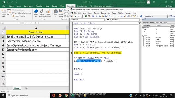The height and width of the screenshot is (98, 175).
Task: Click the 'Next J' code line
Action: click(78, 69)
